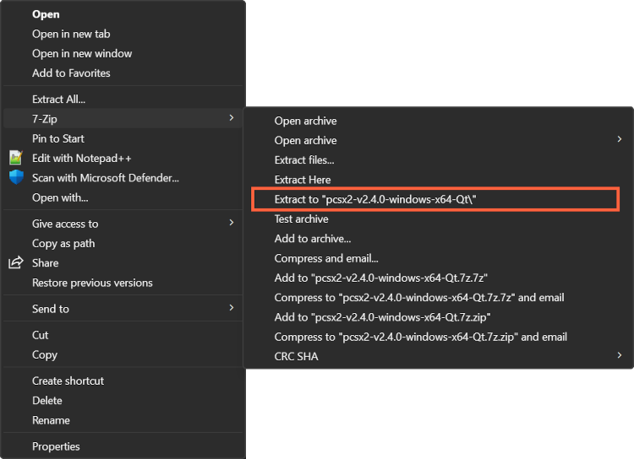634x459 pixels.
Task: Choose Extract Here
Action: 438,180
